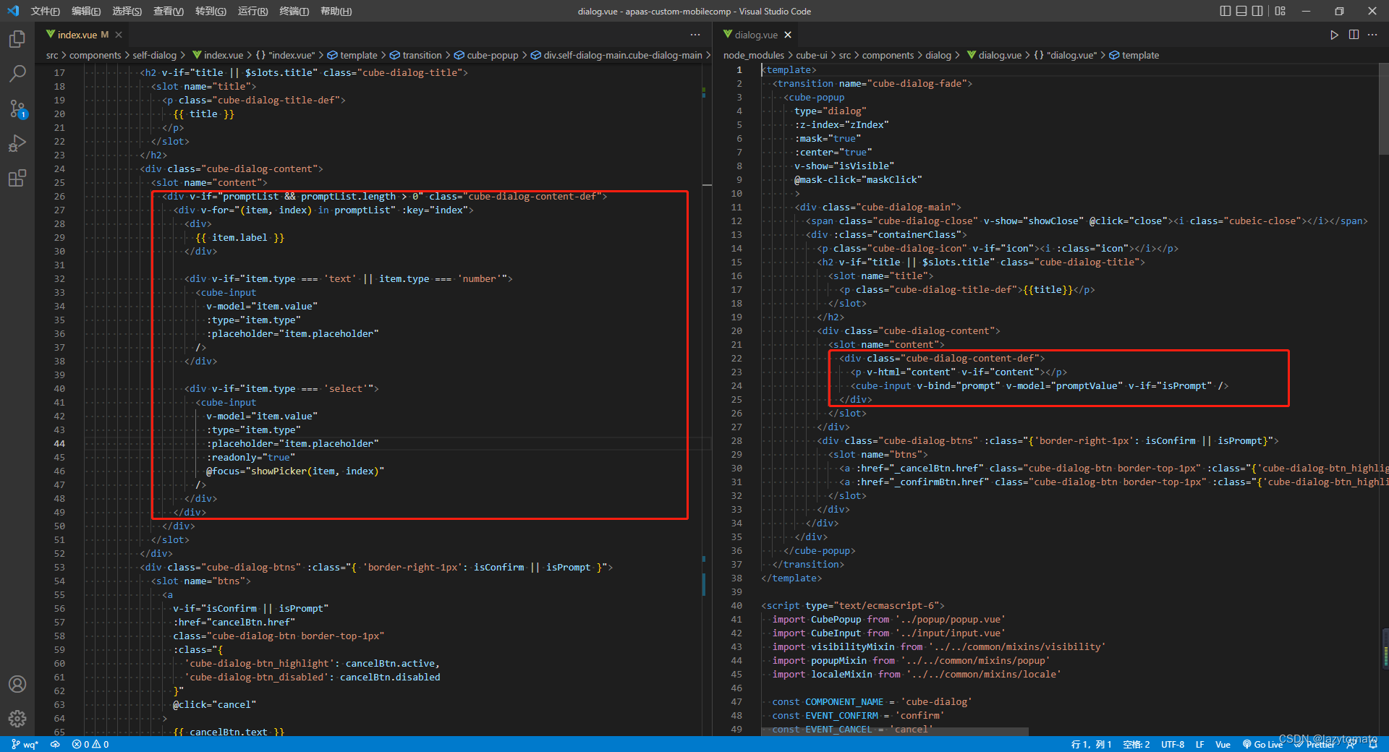The image size is (1389, 752).
Task: Click line number 22 in right editor
Action: point(736,358)
